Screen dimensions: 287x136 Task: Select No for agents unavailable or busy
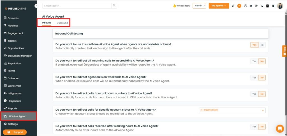[x=262, y=45]
